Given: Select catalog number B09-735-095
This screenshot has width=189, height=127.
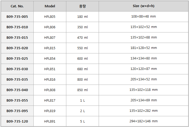Looking at the screenshot, I should [17, 111].
